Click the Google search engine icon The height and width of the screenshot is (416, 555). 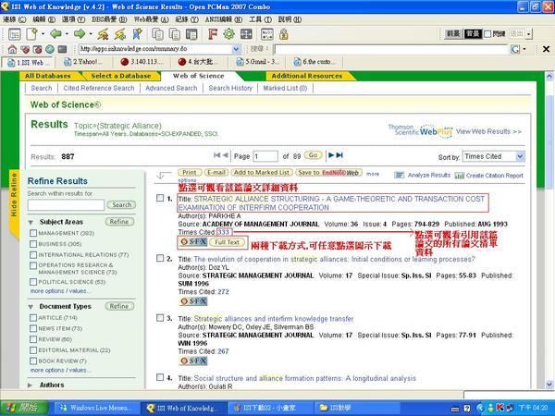click(515, 49)
